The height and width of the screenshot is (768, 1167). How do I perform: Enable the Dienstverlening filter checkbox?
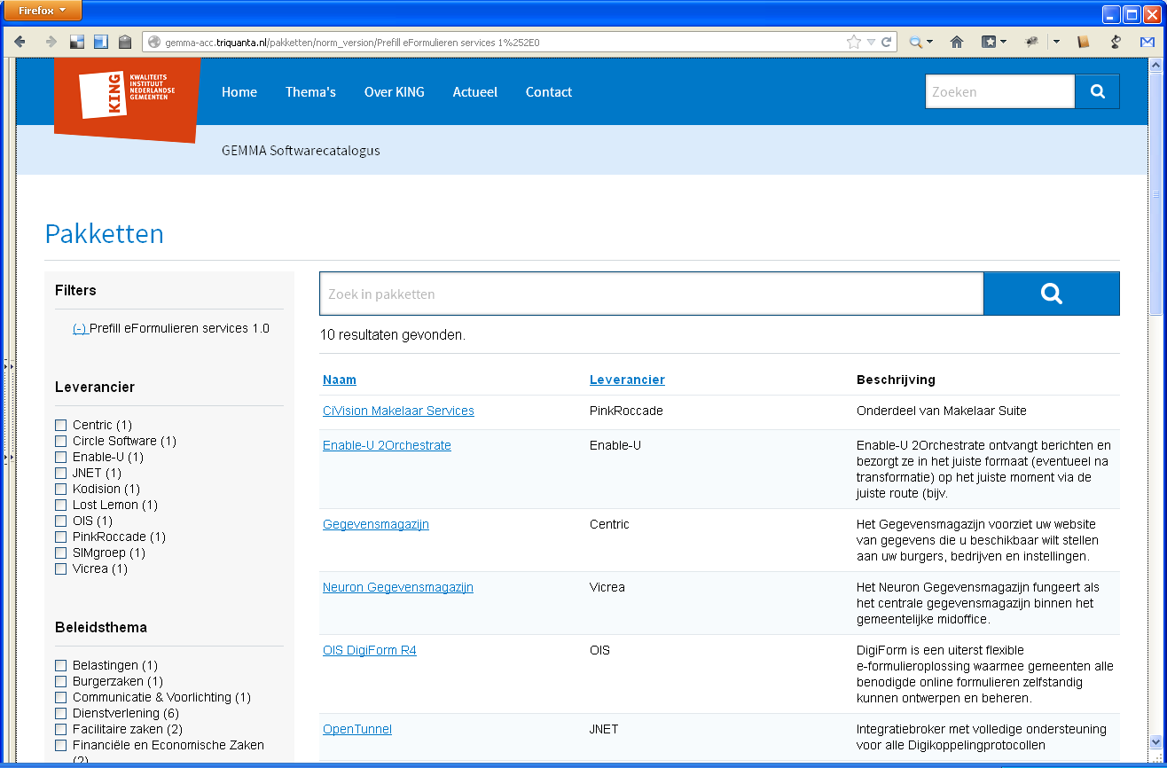coord(61,714)
